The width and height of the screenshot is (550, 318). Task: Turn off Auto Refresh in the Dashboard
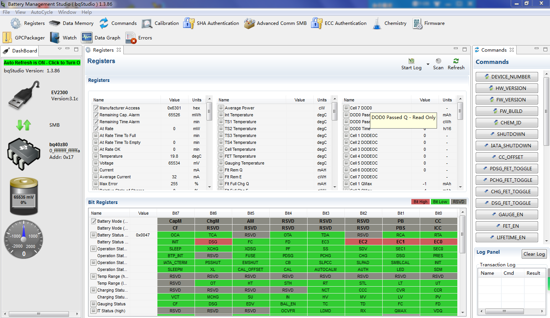[x=42, y=63]
